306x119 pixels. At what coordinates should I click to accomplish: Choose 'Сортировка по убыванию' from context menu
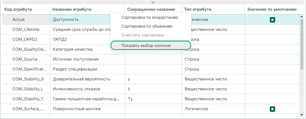(x=147, y=26)
